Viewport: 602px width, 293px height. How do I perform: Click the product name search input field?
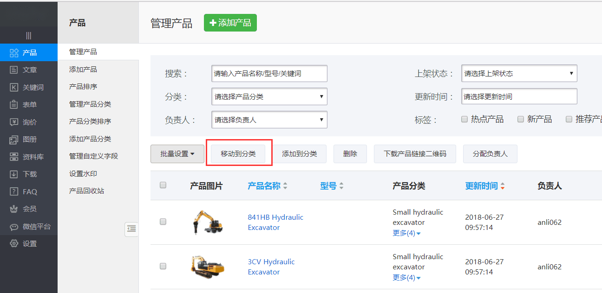269,73
